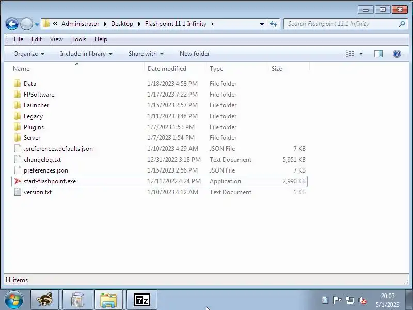The width and height of the screenshot is (413, 310).
Task: Open the view options dropdown arrow
Action: 361,54
